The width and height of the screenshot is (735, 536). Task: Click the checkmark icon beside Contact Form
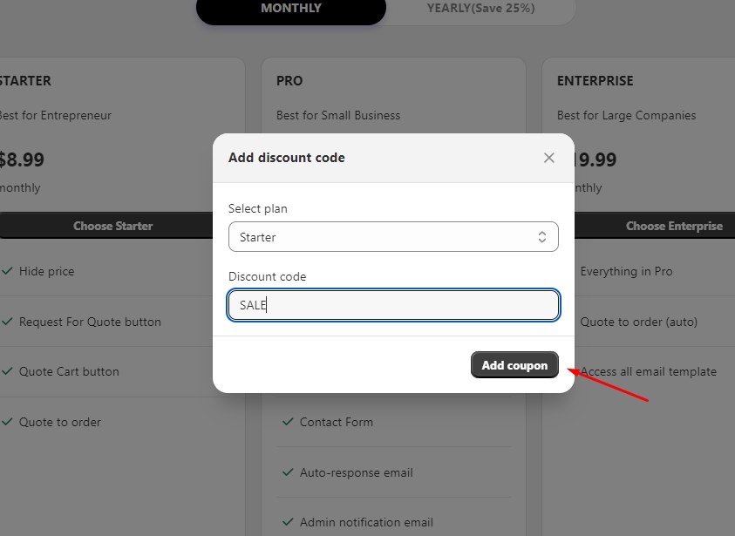(x=288, y=422)
